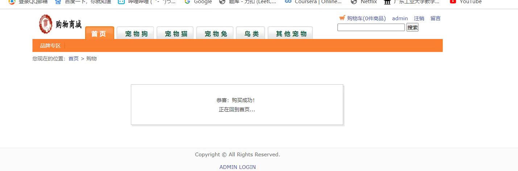Open the Coursera bookmark

pos(313,2)
